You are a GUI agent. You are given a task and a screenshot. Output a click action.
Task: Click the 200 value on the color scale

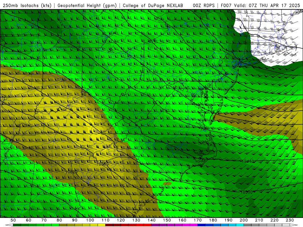point(244,220)
